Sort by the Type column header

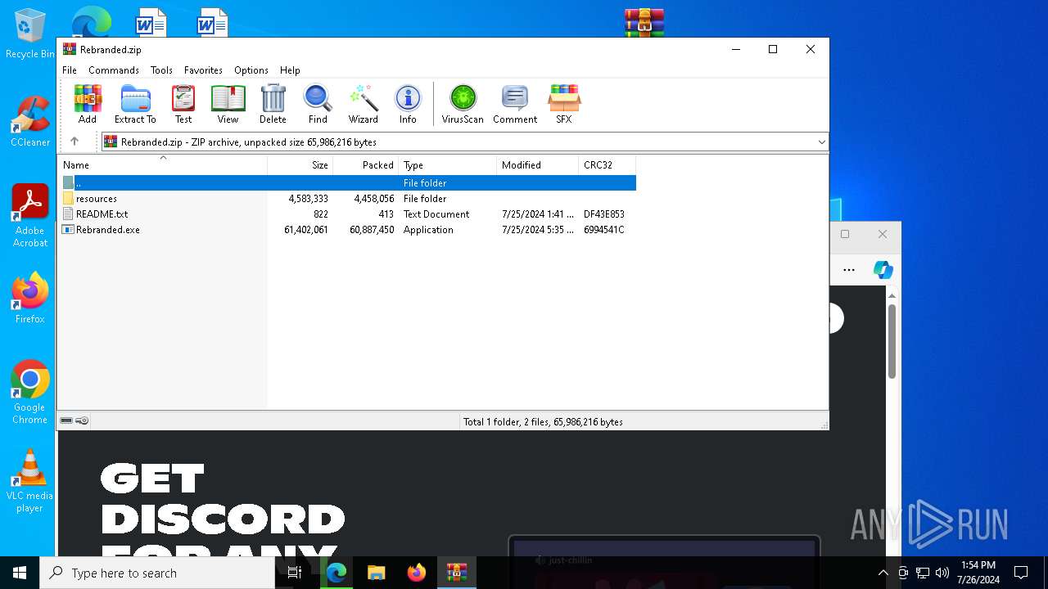pos(448,165)
